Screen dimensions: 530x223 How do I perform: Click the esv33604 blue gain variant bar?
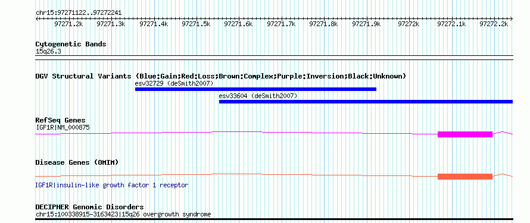pyautogui.click(x=366, y=102)
